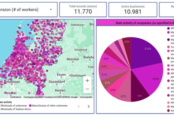Image resolution: width=174 pixels, height=116 pixels.
Task: Select the 18,4% pie chart slice
Action: [149, 78]
